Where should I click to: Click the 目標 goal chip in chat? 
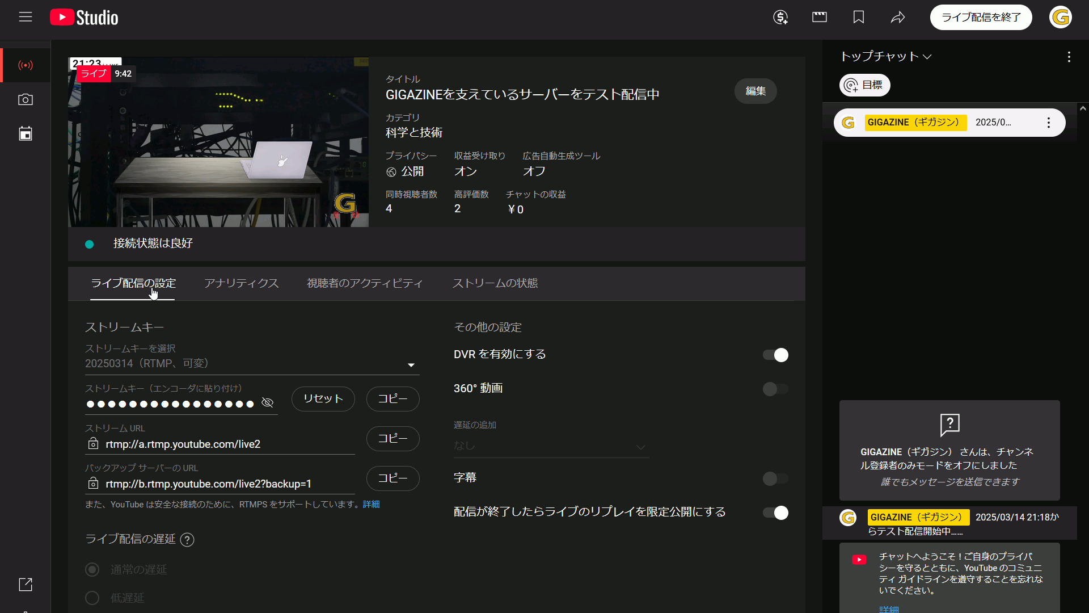865,86
